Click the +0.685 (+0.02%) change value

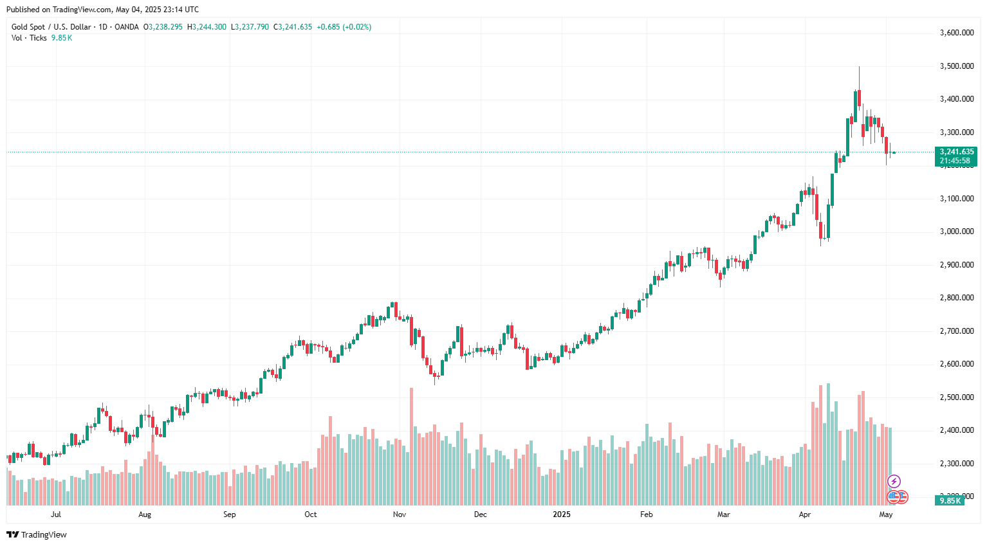click(344, 27)
